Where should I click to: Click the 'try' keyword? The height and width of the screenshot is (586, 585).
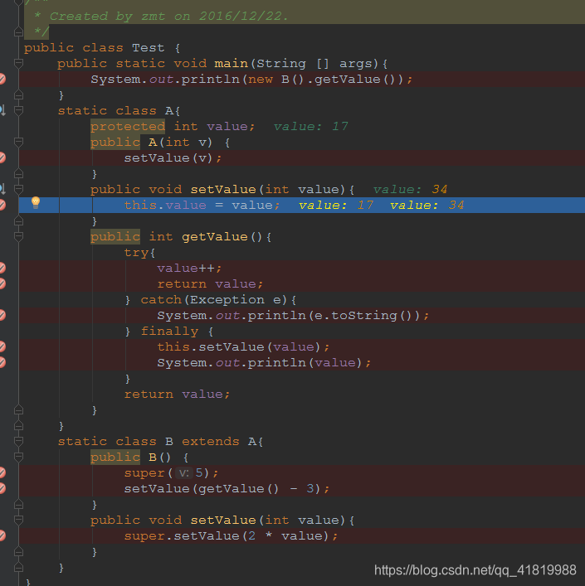click(136, 253)
